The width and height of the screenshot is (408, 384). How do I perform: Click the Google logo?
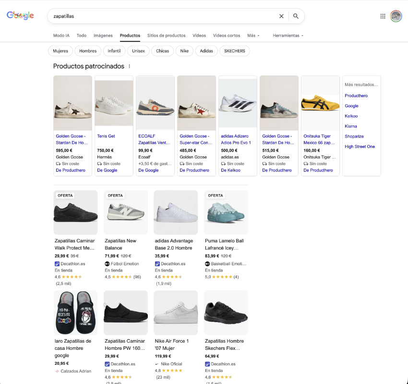coord(20,16)
